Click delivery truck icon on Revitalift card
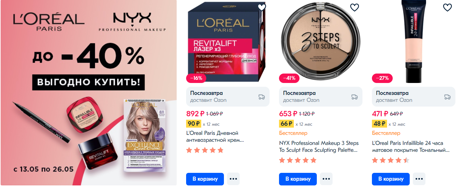456x187 pixels. pos(262,97)
